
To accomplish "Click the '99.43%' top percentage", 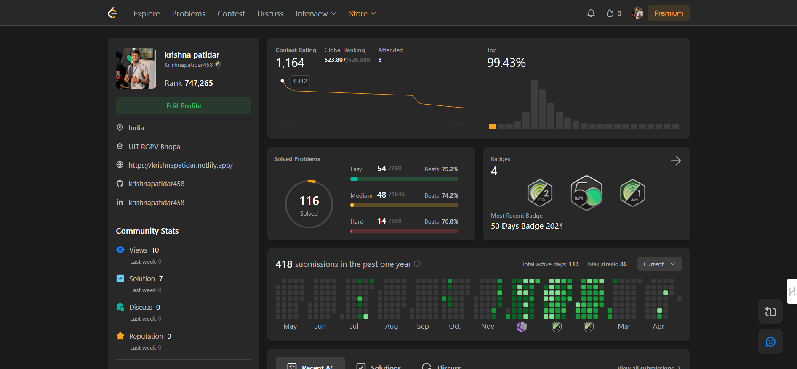I will 506,63.
